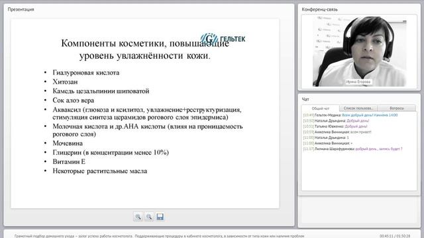The height and width of the screenshot is (238, 424).
Task: Open the Список пользователей tab
Action: tap(358, 108)
